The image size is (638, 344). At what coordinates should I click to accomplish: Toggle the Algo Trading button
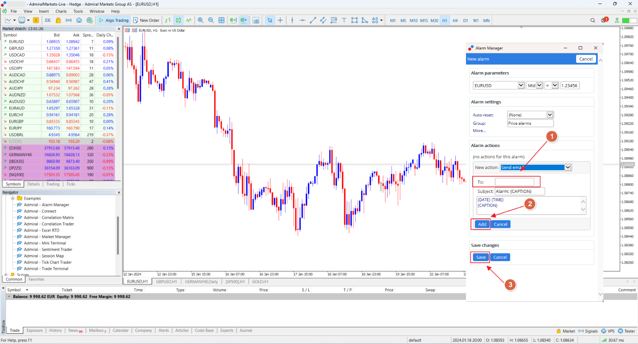tap(114, 20)
